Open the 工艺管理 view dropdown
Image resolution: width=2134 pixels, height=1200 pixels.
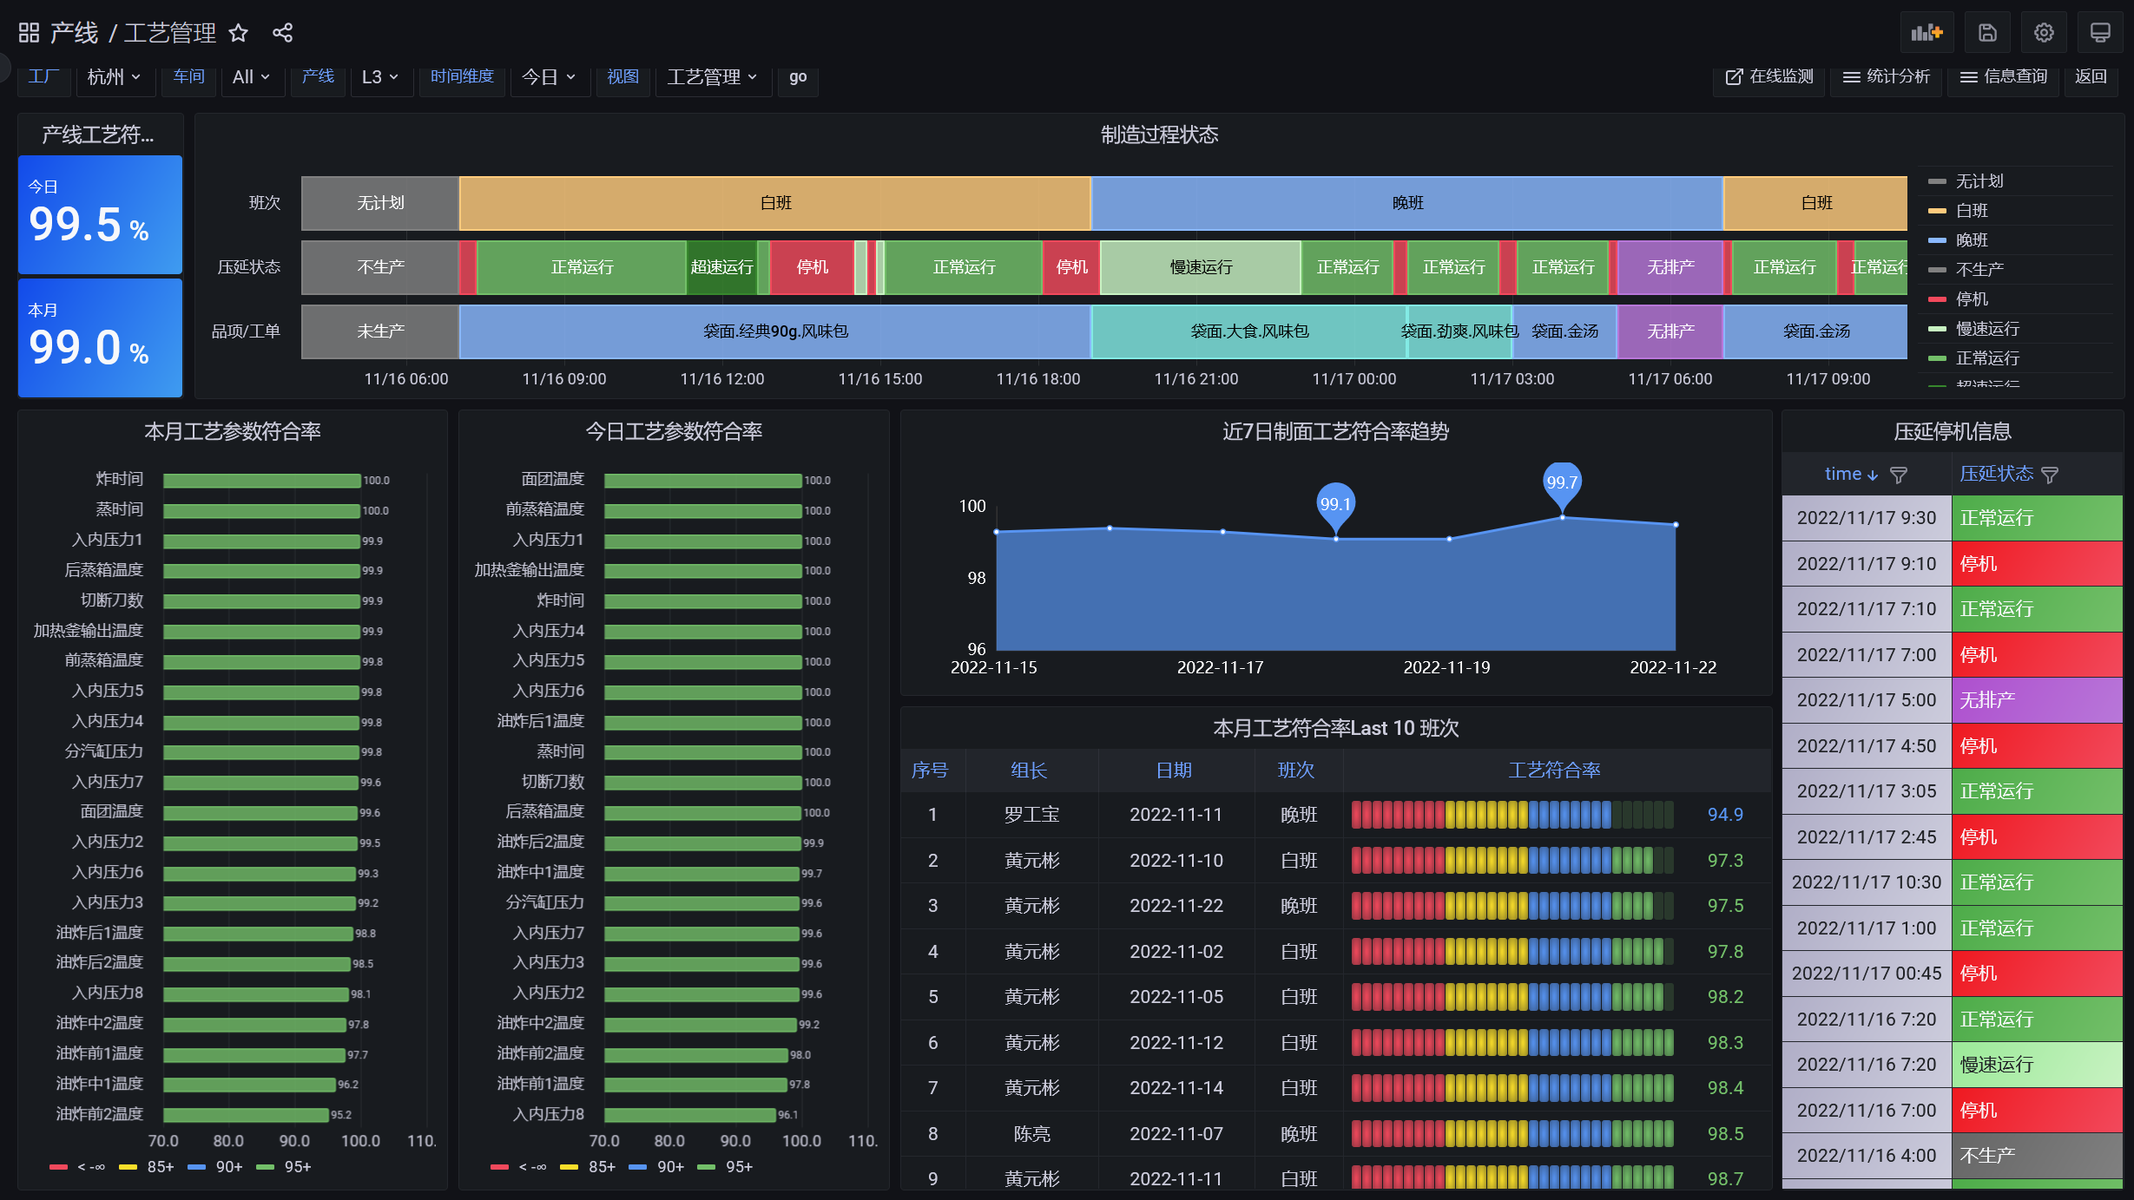(x=714, y=77)
